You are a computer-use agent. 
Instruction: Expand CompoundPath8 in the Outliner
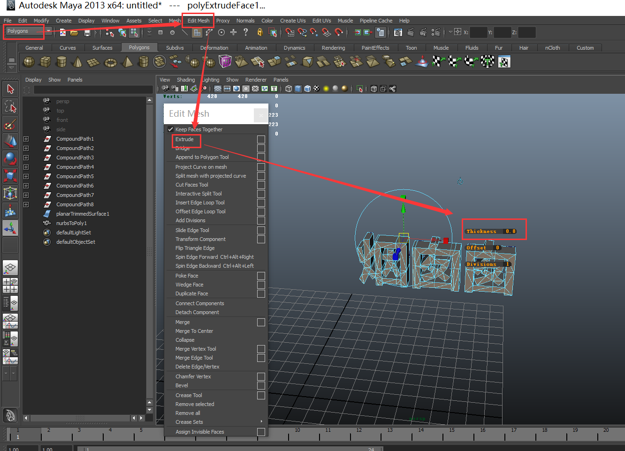tap(26, 204)
